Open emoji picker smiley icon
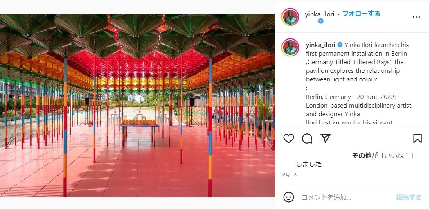The height and width of the screenshot is (210, 430). click(288, 197)
